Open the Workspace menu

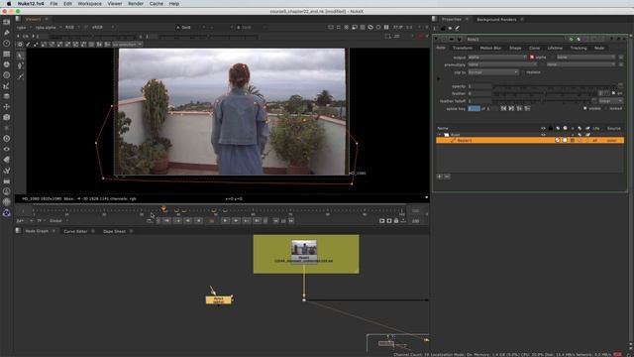89,4
